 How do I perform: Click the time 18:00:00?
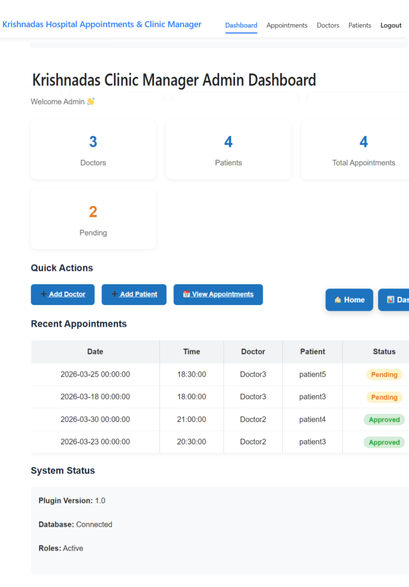[x=192, y=397]
